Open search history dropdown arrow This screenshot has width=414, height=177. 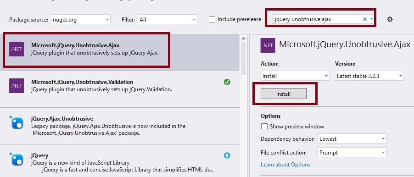click(x=371, y=19)
